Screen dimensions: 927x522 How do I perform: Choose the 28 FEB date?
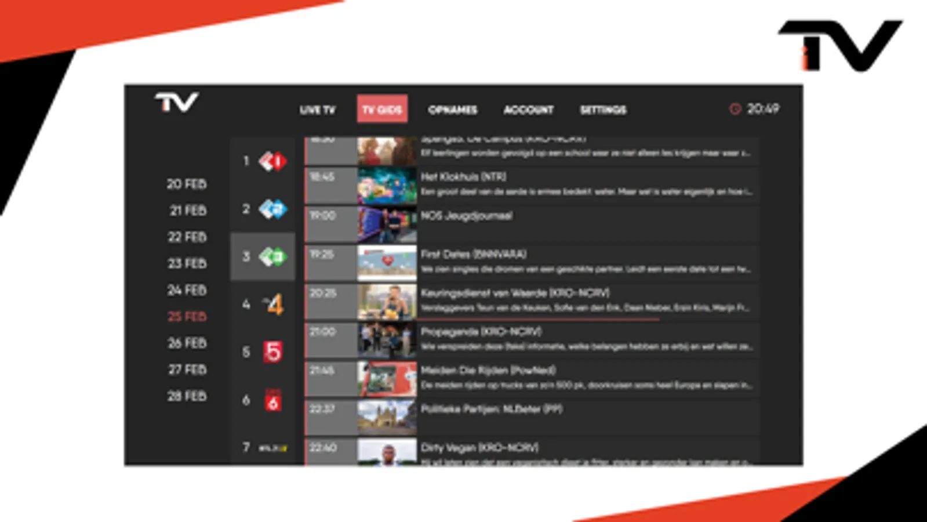pos(187,396)
